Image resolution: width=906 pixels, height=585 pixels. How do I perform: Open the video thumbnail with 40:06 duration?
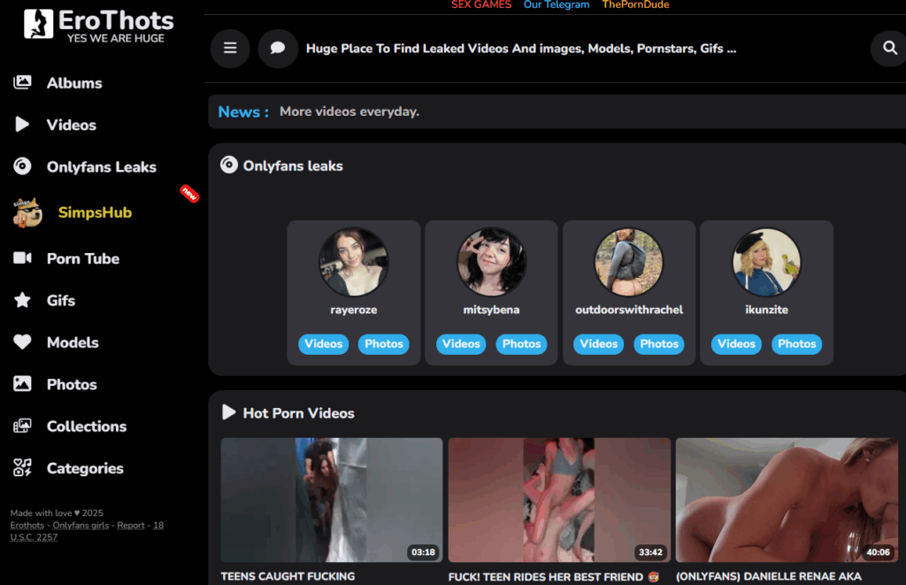(x=787, y=500)
